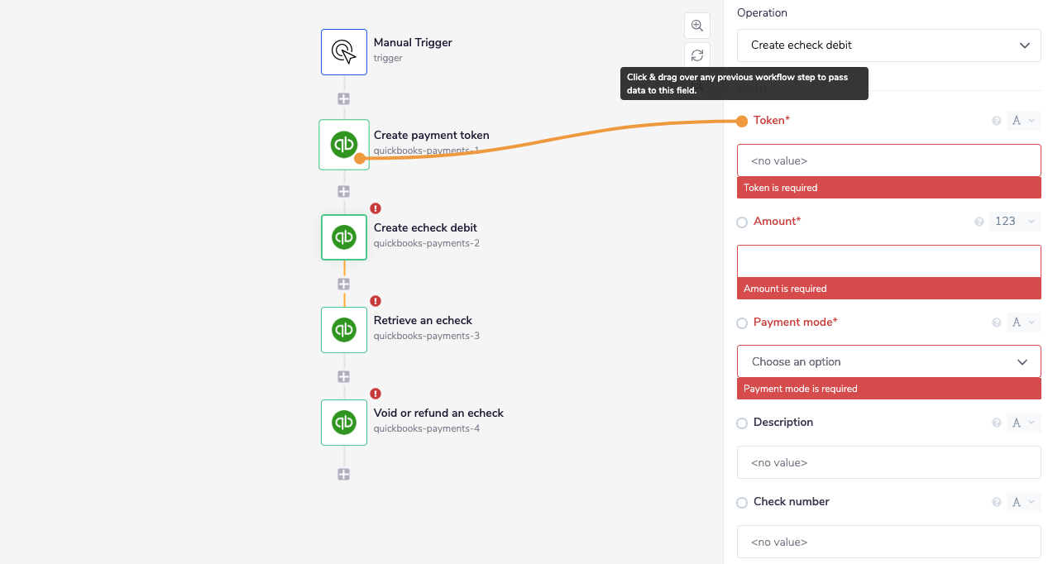Select the Payment mode radio button
This screenshot has width=1048, height=564.
click(x=741, y=323)
